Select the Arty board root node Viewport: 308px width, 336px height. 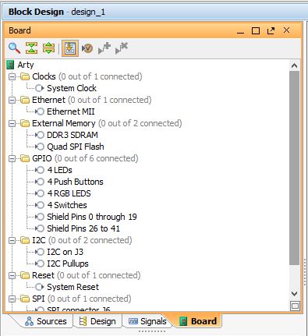point(26,65)
